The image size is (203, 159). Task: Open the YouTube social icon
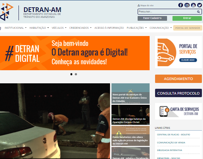(x=193, y=5)
